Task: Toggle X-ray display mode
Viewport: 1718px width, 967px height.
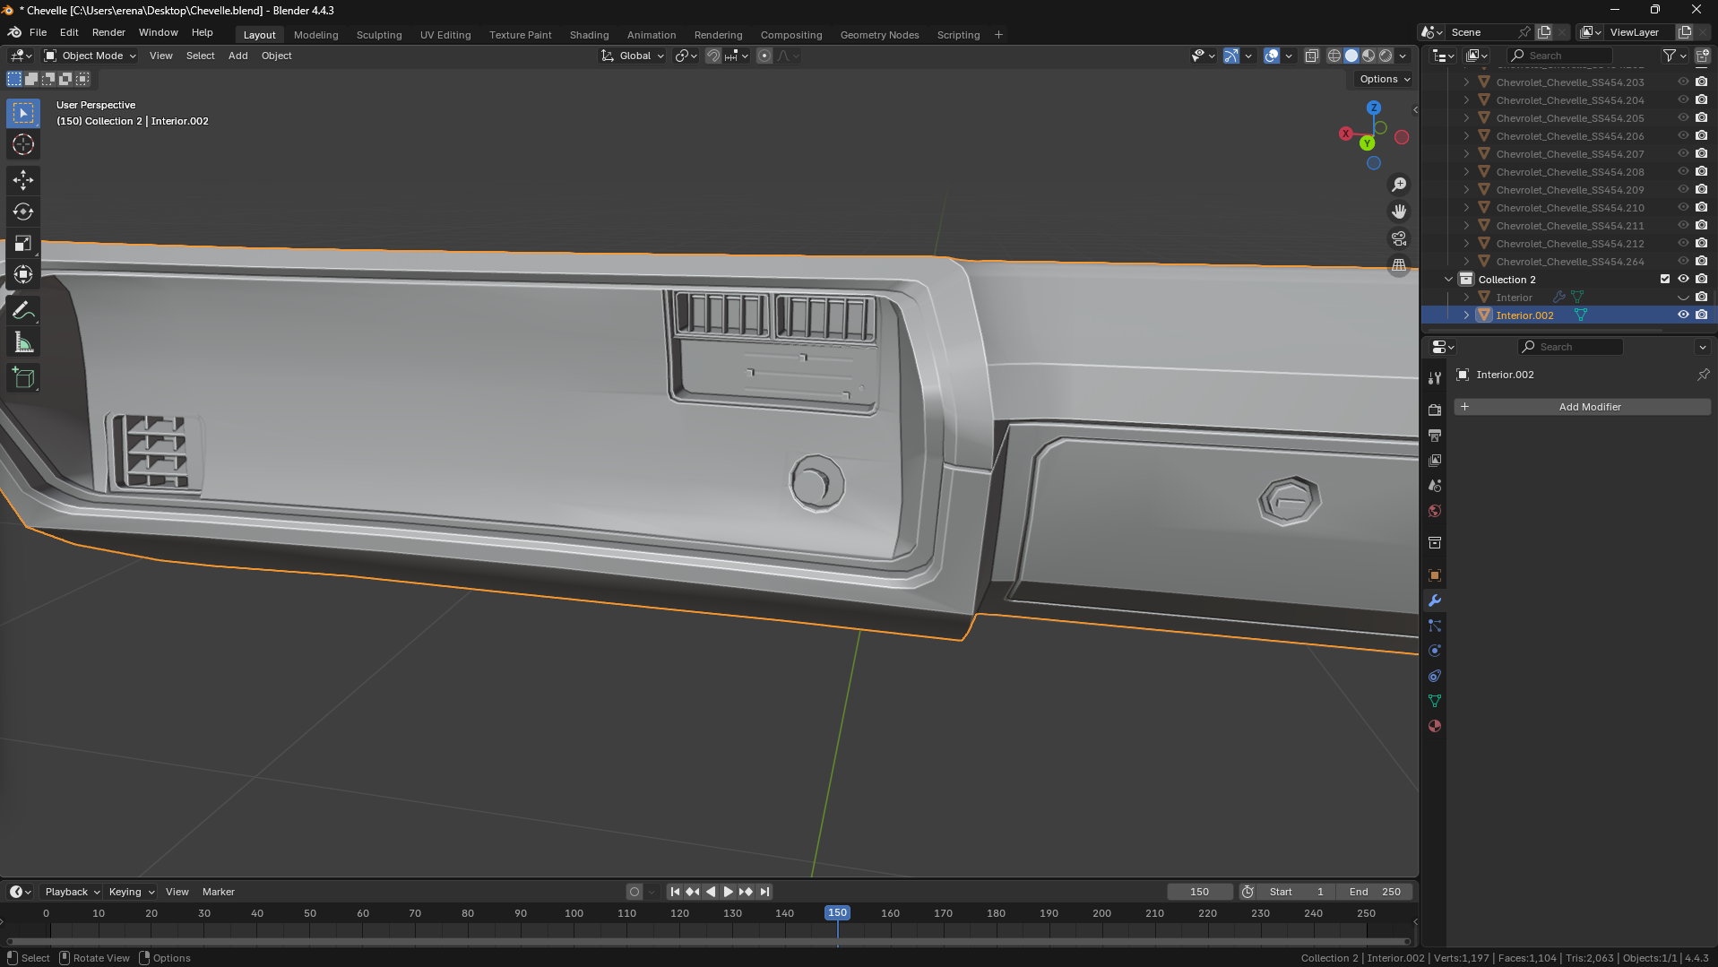Action: coord(1311,56)
